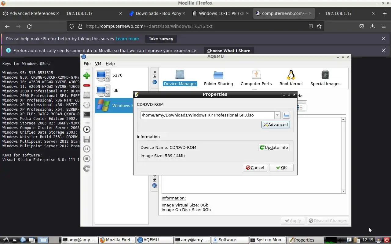Open the terminal icon in AQEMU sidebar
Screen dimensions: 391x244
(87, 114)
